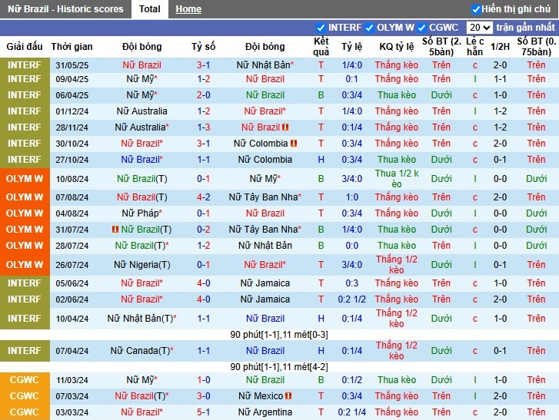This screenshot has height=420, width=559.
Task: Click the date 28/07/24
Action: click(x=72, y=246)
